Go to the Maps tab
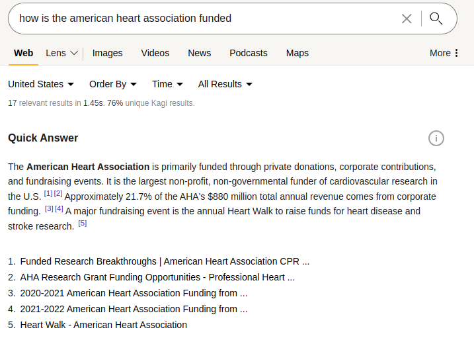This screenshot has width=474, height=340. point(297,53)
